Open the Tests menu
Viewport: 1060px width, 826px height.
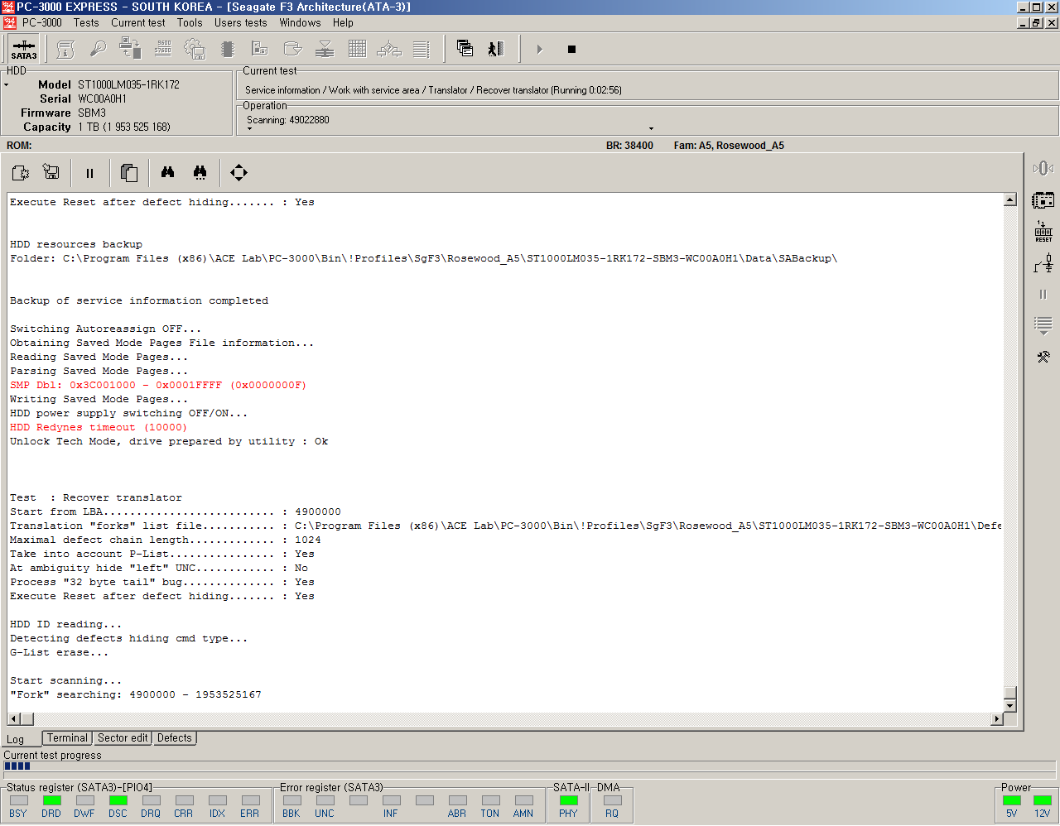86,23
